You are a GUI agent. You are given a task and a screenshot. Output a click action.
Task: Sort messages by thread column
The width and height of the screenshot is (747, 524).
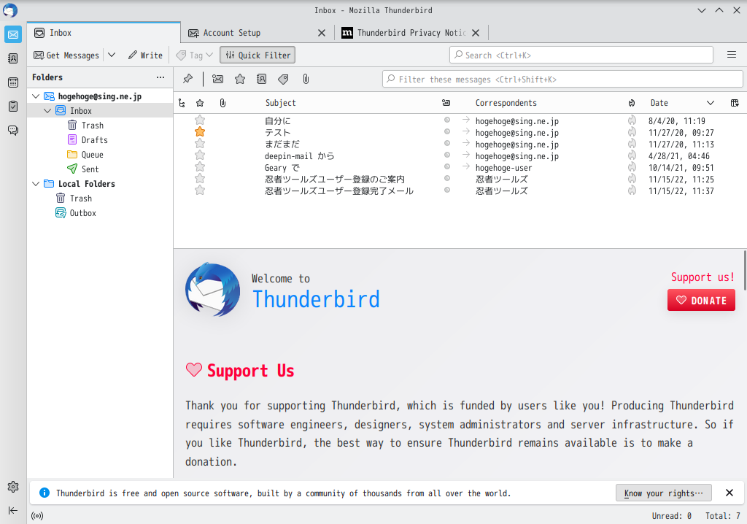pos(182,103)
